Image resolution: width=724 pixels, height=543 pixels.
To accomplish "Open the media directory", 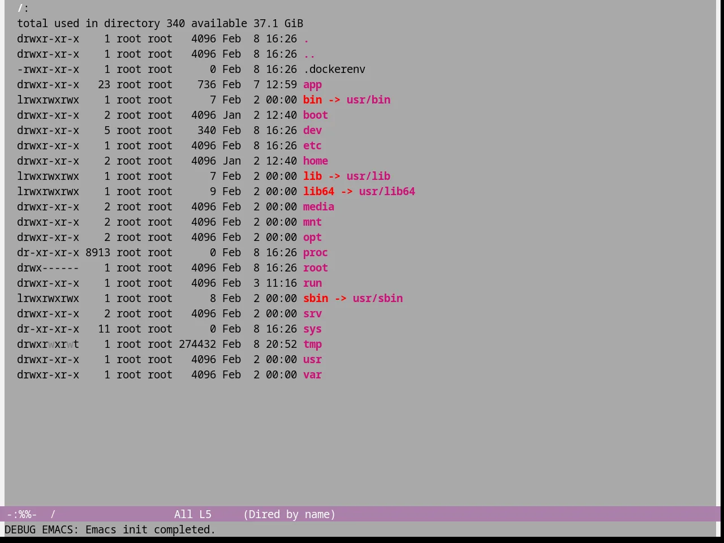I will pyautogui.click(x=318, y=206).
